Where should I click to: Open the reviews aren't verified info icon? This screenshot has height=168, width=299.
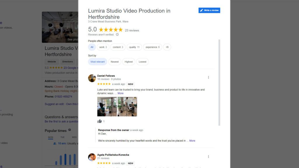pyautogui.click(x=117, y=34)
